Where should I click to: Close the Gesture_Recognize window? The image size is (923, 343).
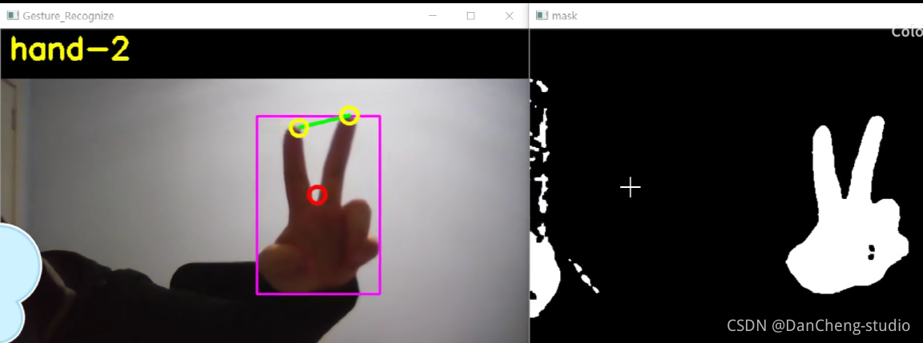(510, 16)
